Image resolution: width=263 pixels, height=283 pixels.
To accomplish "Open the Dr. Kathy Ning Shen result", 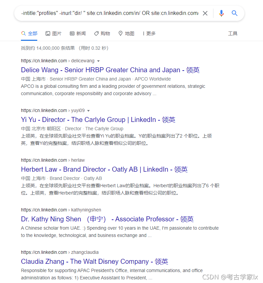I will click(x=107, y=219).
